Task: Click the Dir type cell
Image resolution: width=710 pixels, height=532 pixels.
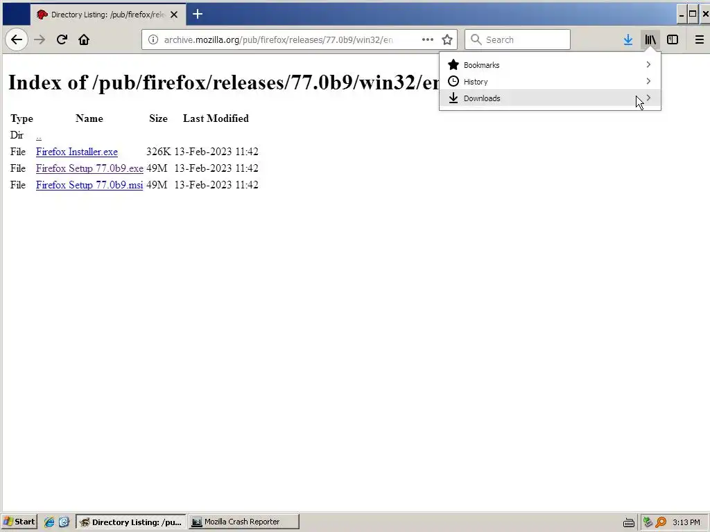Action: click(17, 135)
